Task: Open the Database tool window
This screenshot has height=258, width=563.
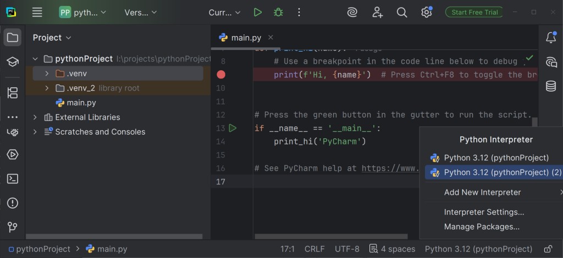Action: tap(550, 86)
